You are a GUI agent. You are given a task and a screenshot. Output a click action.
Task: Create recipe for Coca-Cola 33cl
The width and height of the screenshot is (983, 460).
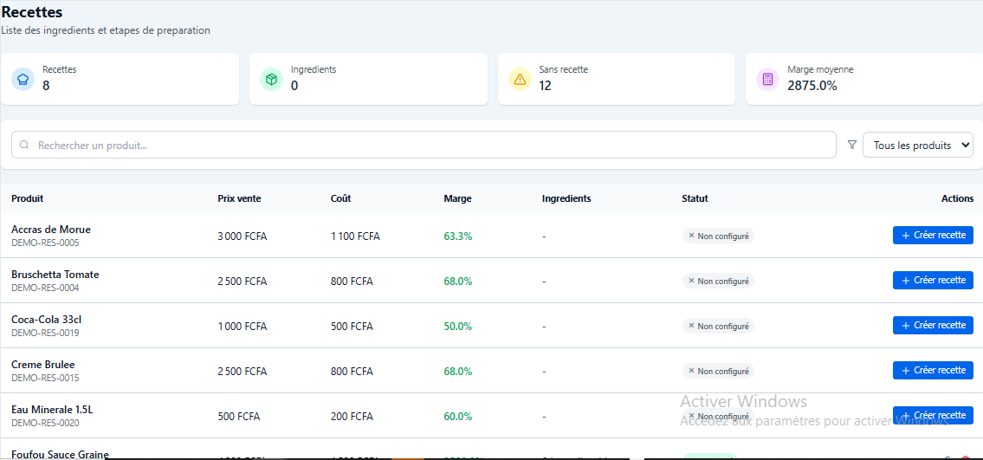(933, 325)
